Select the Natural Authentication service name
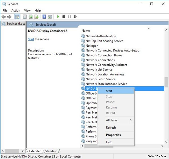 tap(101, 36)
